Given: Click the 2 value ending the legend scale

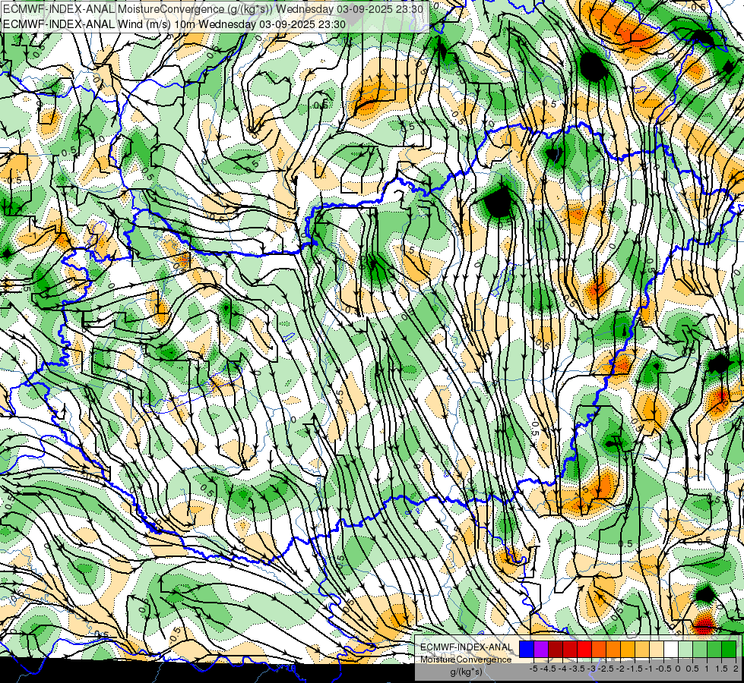Looking at the screenshot, I should point(736,669).
